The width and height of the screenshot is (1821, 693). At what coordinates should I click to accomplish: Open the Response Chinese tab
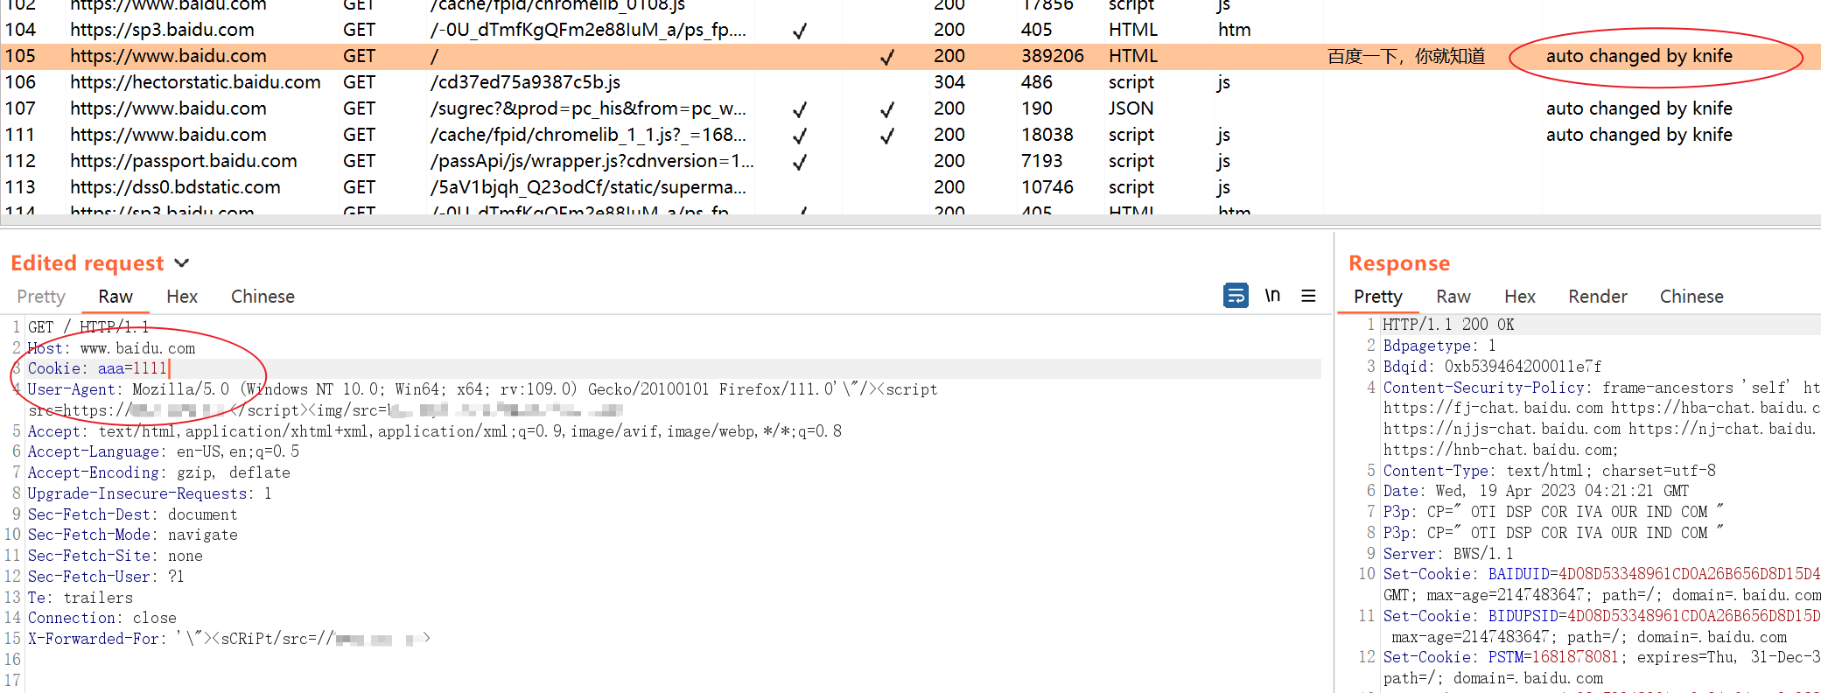point(1691,297)
